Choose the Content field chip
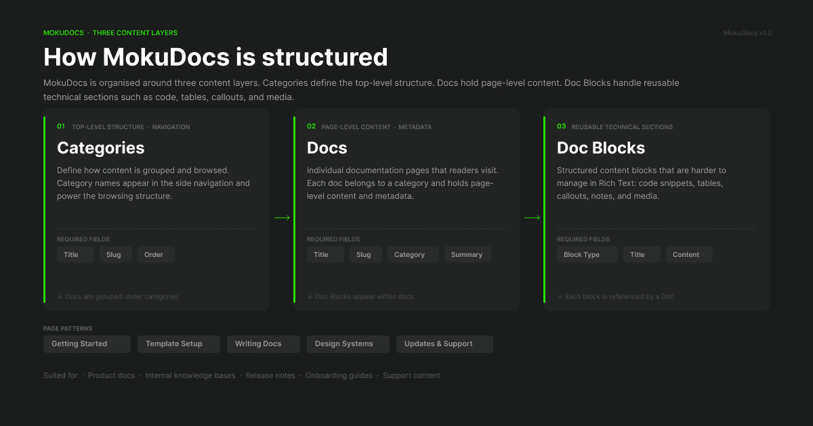The width and height of the screenshot is (813, 426). click(x=689, y=255)
